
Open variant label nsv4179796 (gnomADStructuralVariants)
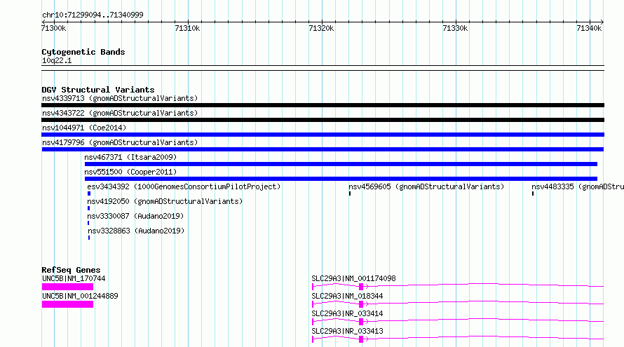click(120, 142)
